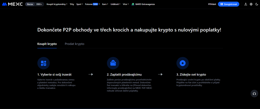The width and height of the screenshot is (260, 109).
Task: Click heading '1. Vyberte si svůj inzerát'
Action: (55, 75)
